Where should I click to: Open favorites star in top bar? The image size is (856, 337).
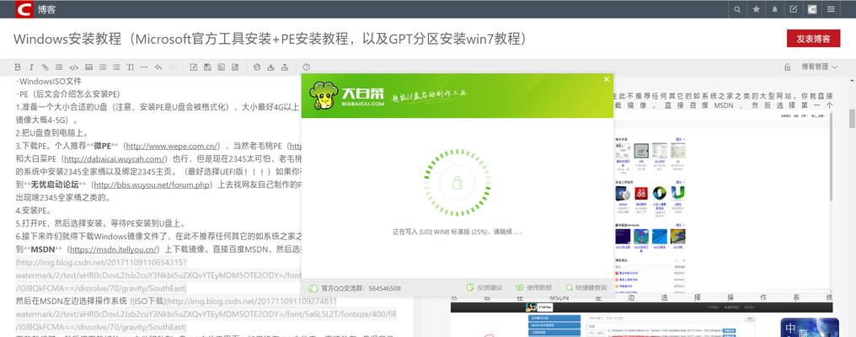[x=756, y=9]
